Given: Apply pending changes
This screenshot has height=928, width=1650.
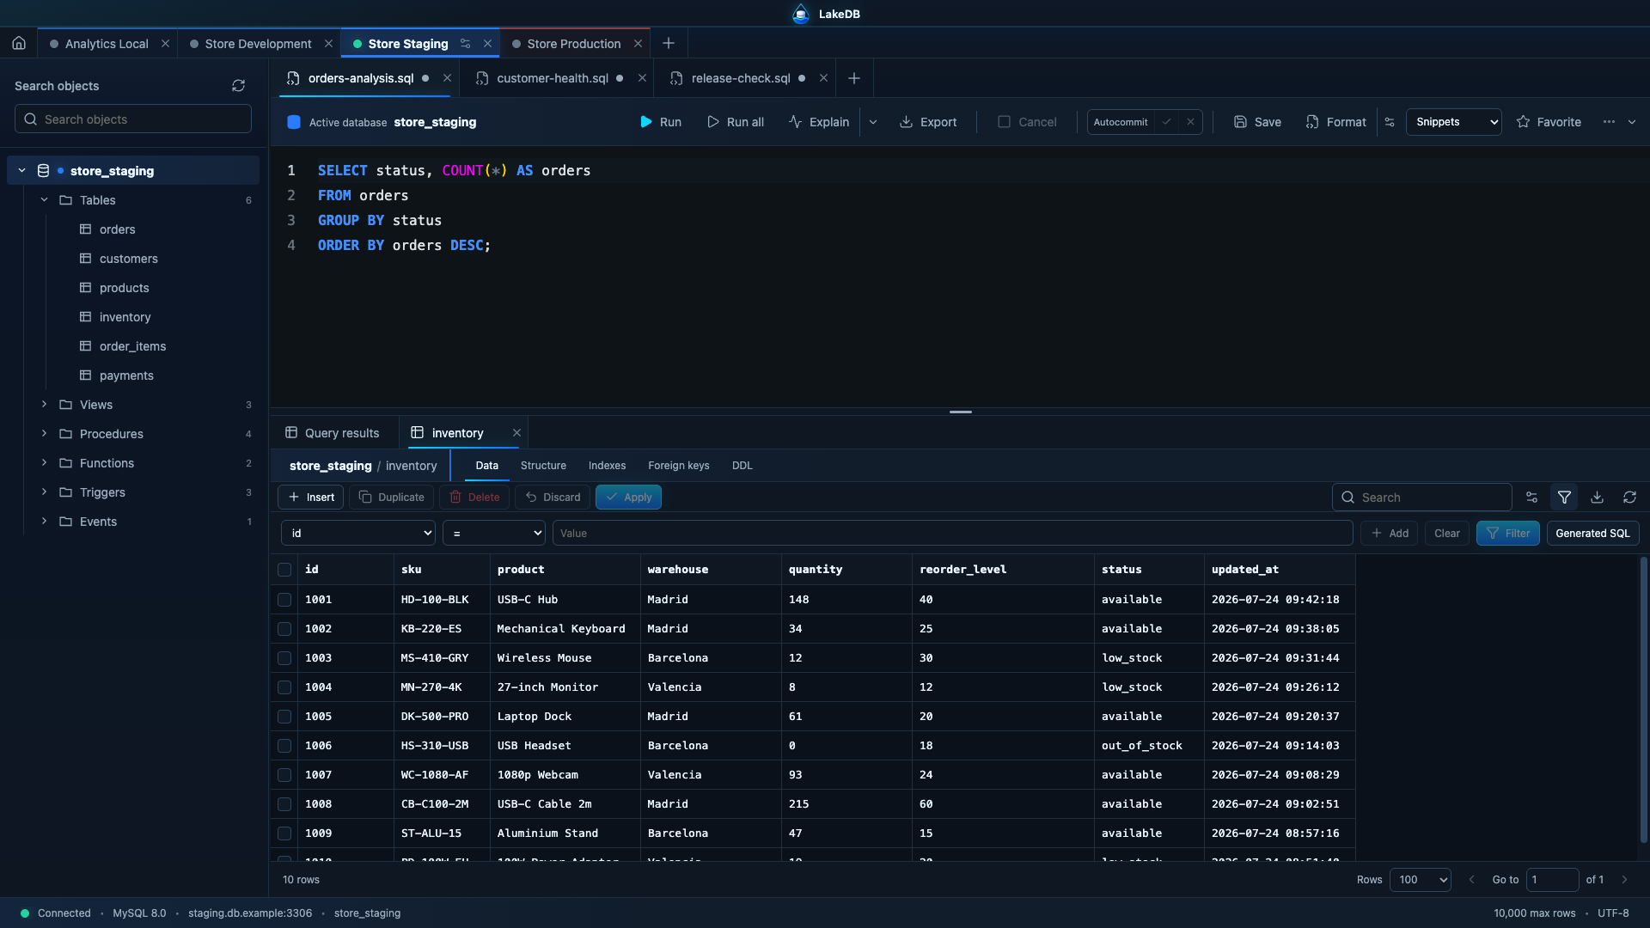Looking at the screenshot, I should coord(628,498).
